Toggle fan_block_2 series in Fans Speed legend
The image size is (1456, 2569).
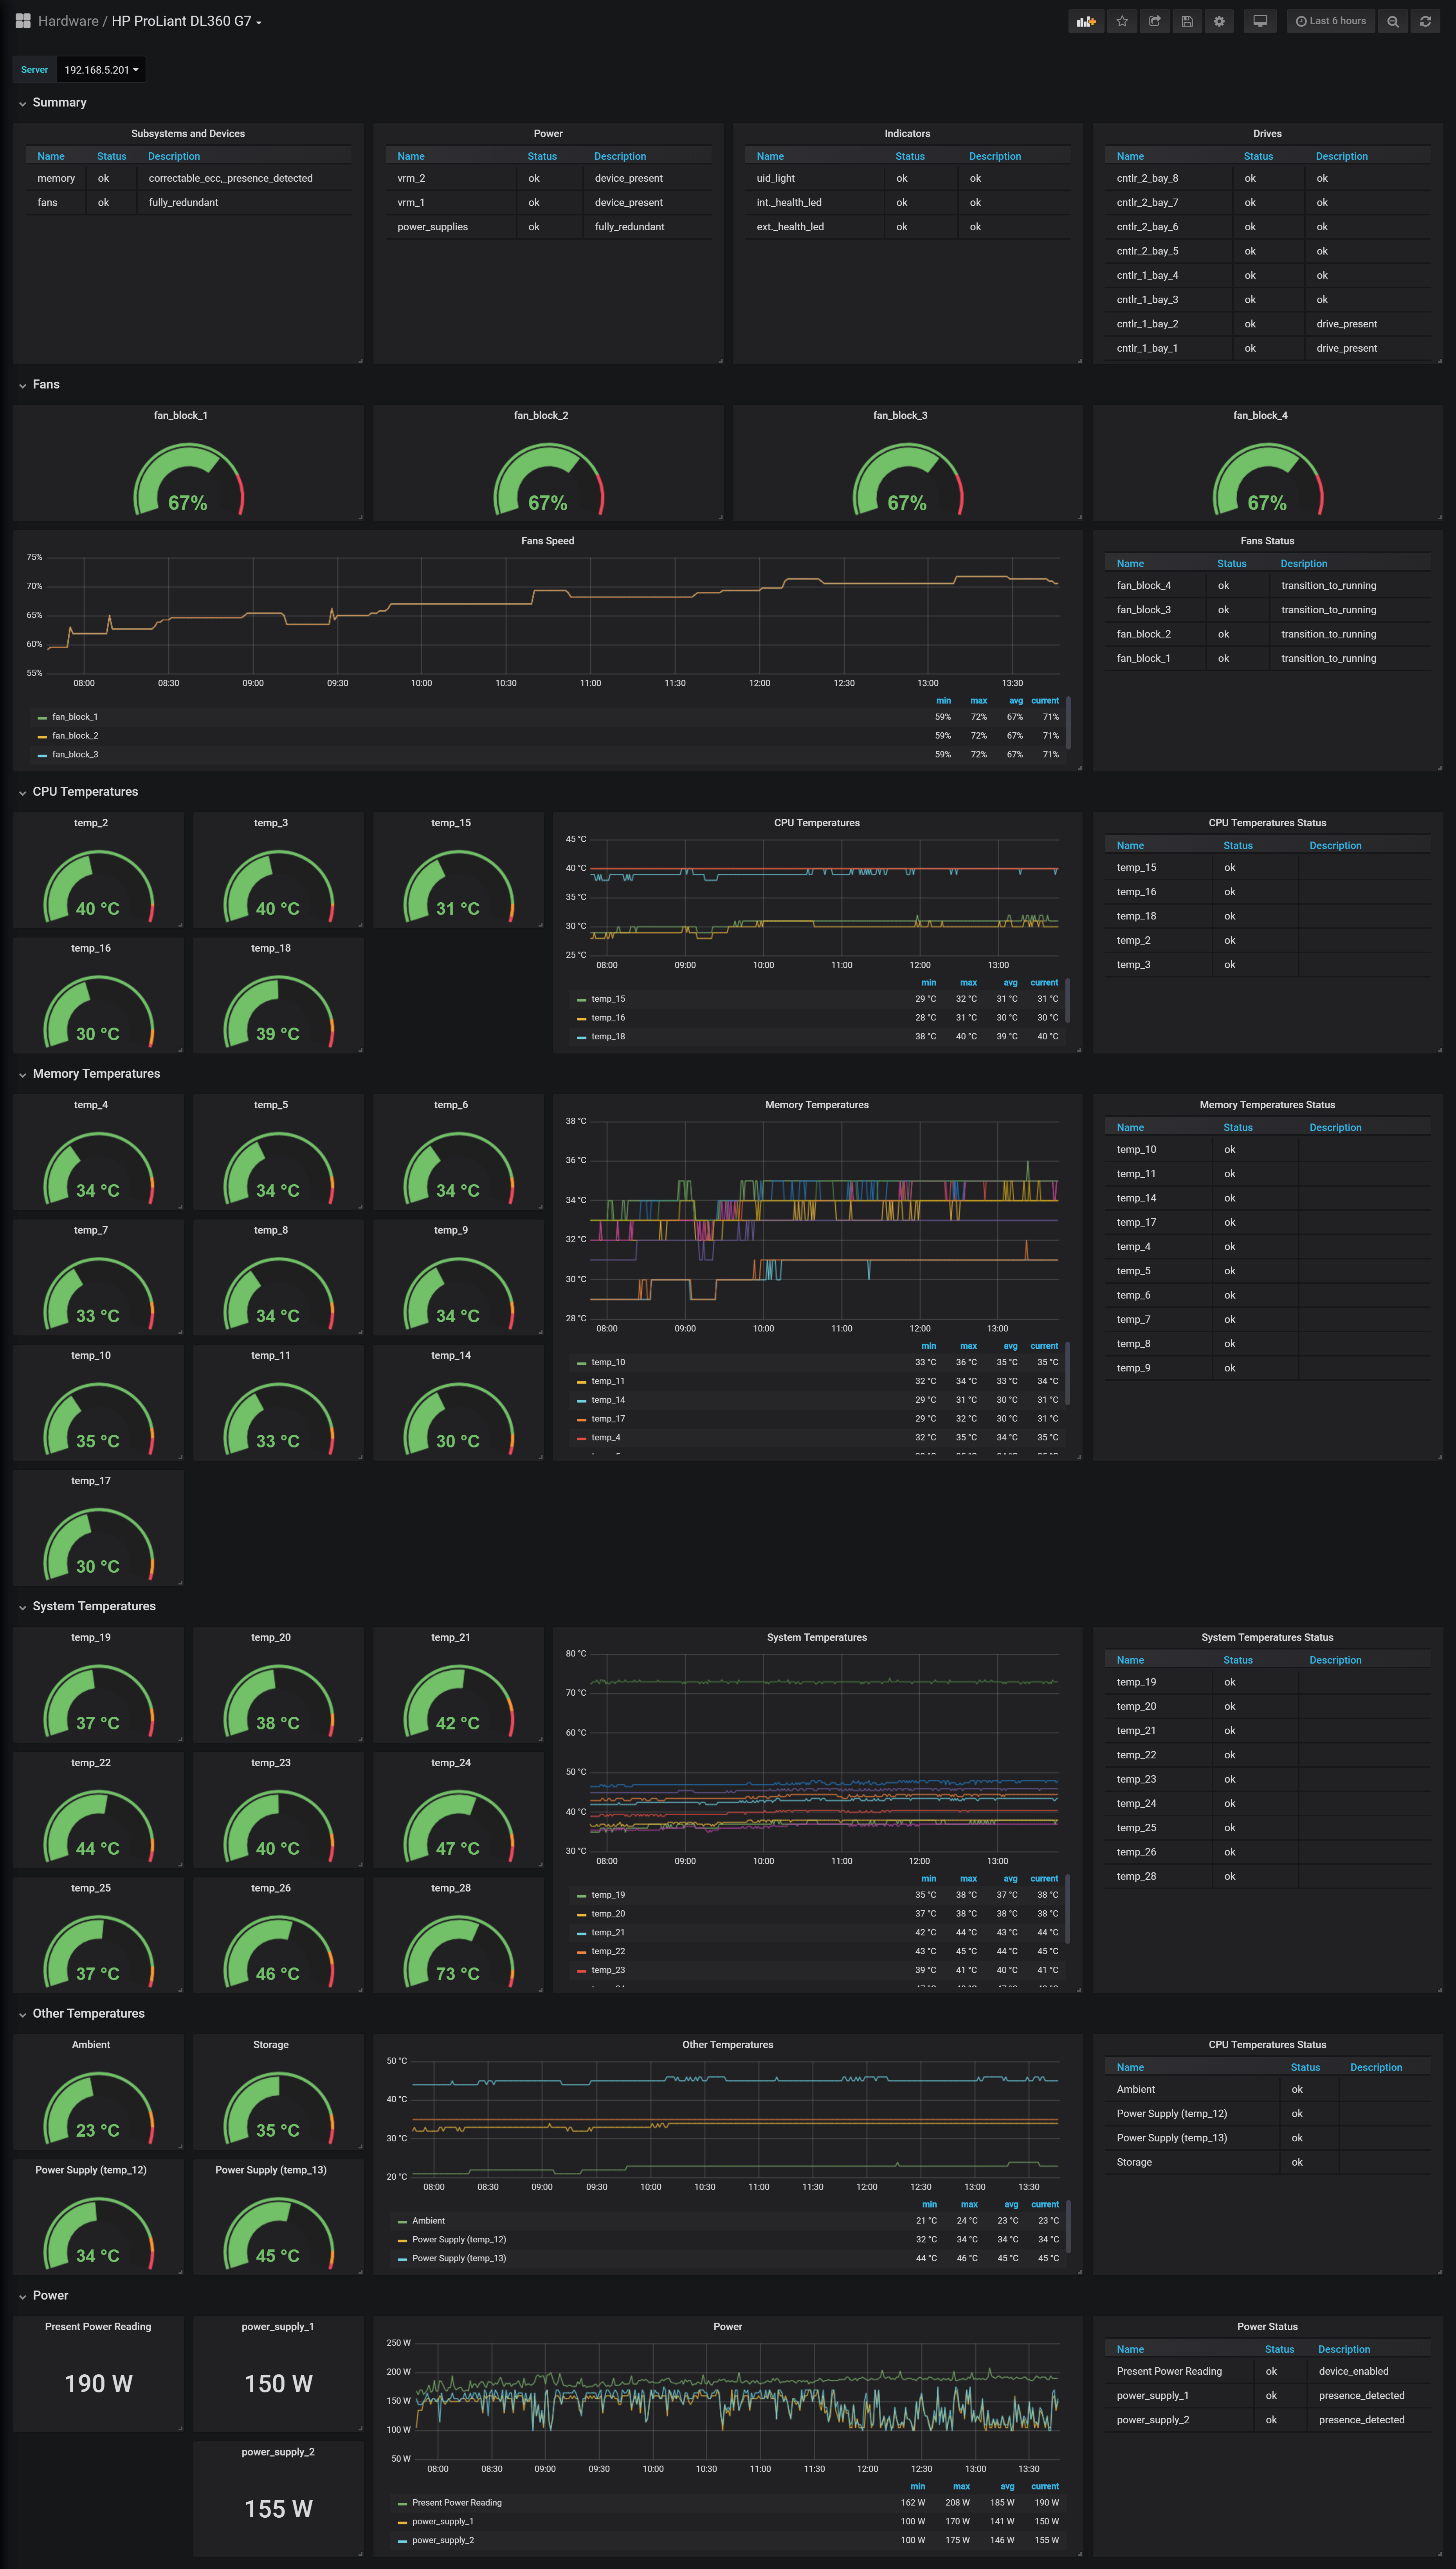[75, 736]
